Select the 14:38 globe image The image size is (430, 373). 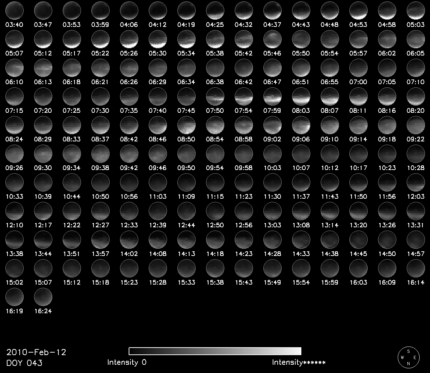(x=330, y=239)
